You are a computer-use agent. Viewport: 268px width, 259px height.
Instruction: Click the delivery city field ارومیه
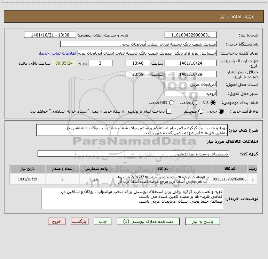191,94
